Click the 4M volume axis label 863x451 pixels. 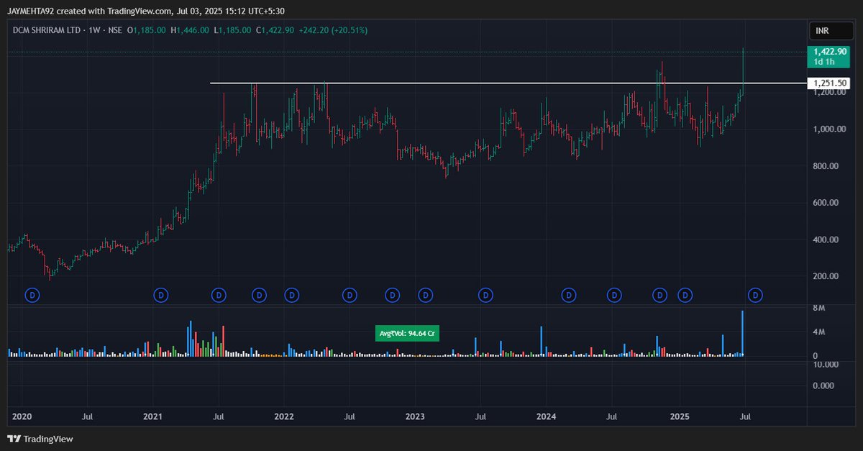[x=818, y=332]
